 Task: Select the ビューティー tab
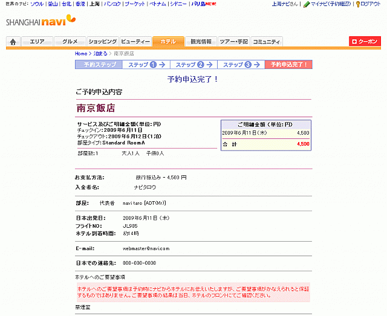pos(135,42)
